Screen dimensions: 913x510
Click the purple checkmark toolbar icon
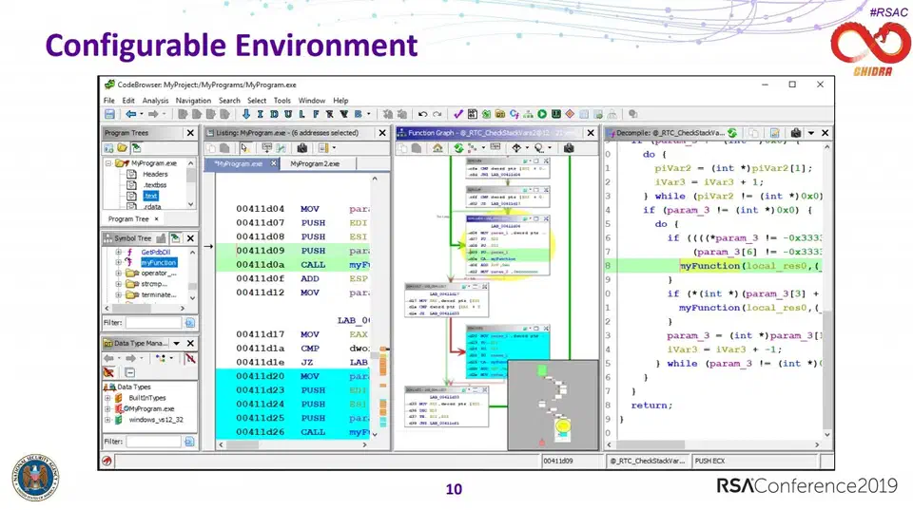pos(458,115)
